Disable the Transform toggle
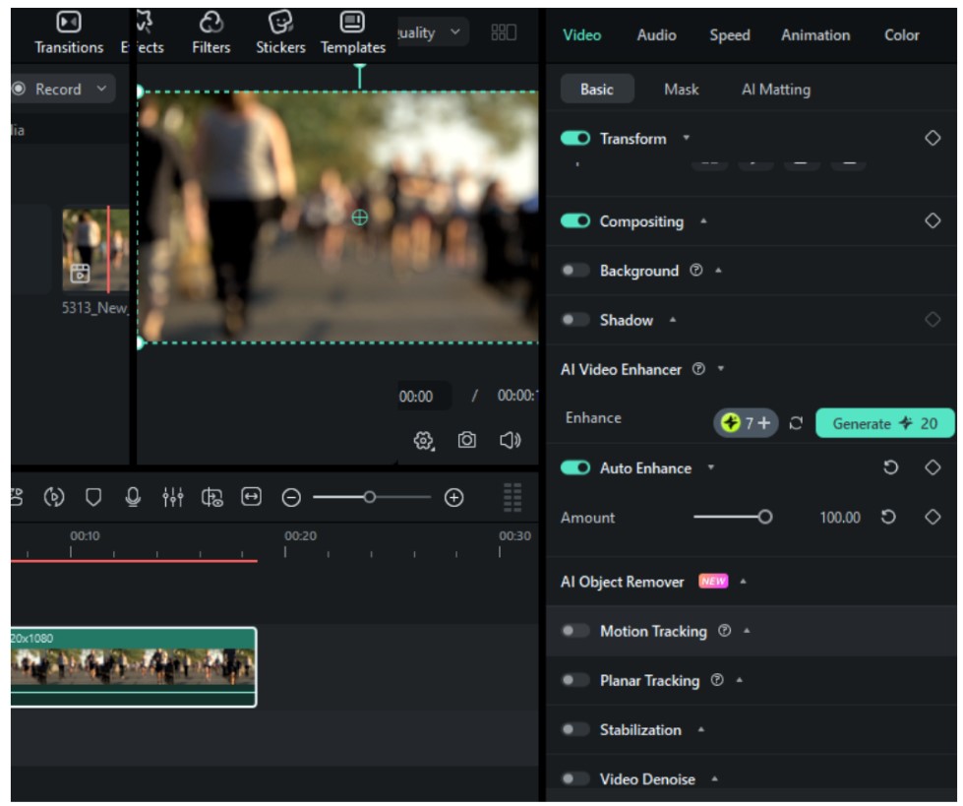Viewport: 963px width, 806px height. coord(575,139)
